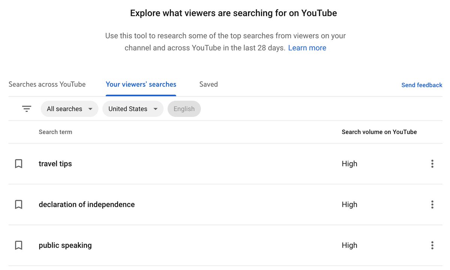Open the Saved tab

pyautogui.click(x=208, y=84)
